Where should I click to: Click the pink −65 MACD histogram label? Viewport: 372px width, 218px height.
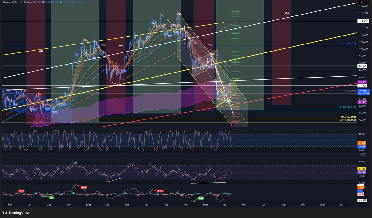[x=361, y=195]
